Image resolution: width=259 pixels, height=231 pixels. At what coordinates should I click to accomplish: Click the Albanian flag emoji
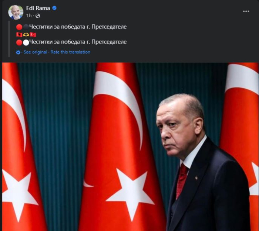(x=19, y=35)
